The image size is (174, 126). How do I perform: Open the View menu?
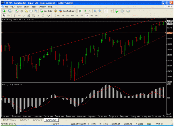(x=12, y=7)
